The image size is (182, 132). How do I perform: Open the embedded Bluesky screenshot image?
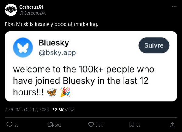coord(91,66)
